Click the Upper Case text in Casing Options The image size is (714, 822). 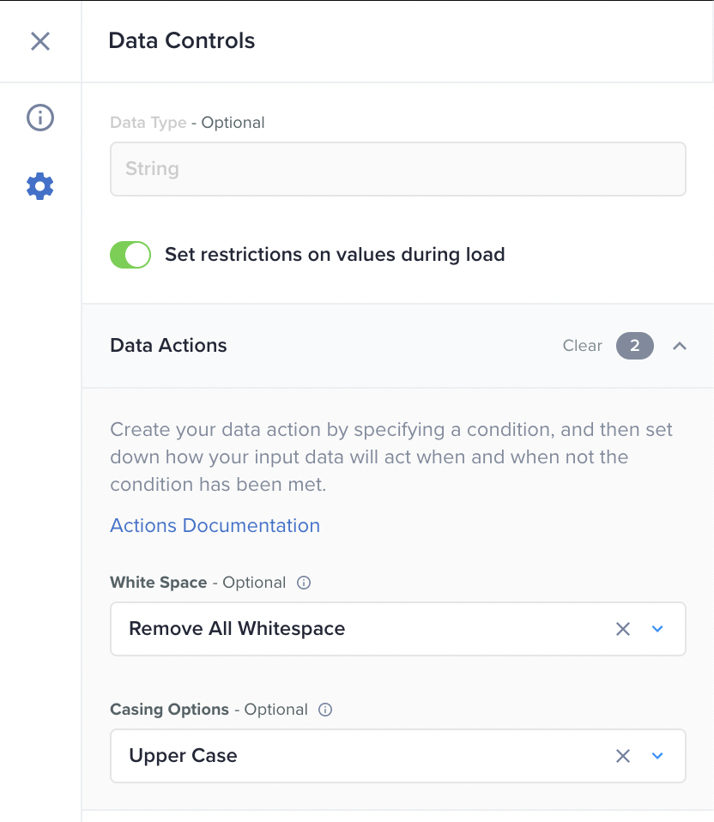(183, 756)
